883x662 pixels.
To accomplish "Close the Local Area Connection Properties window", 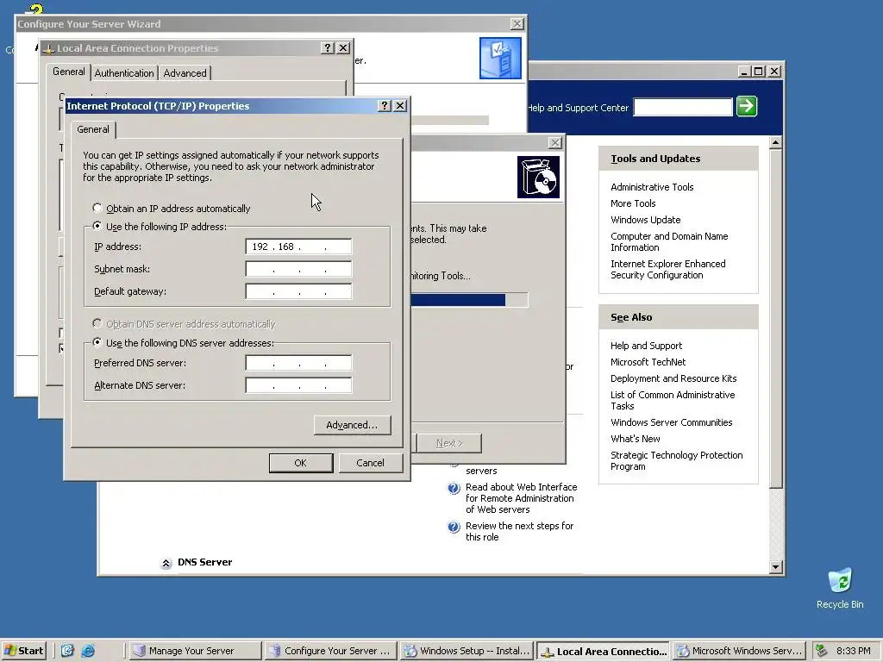I will click(343, 48).
